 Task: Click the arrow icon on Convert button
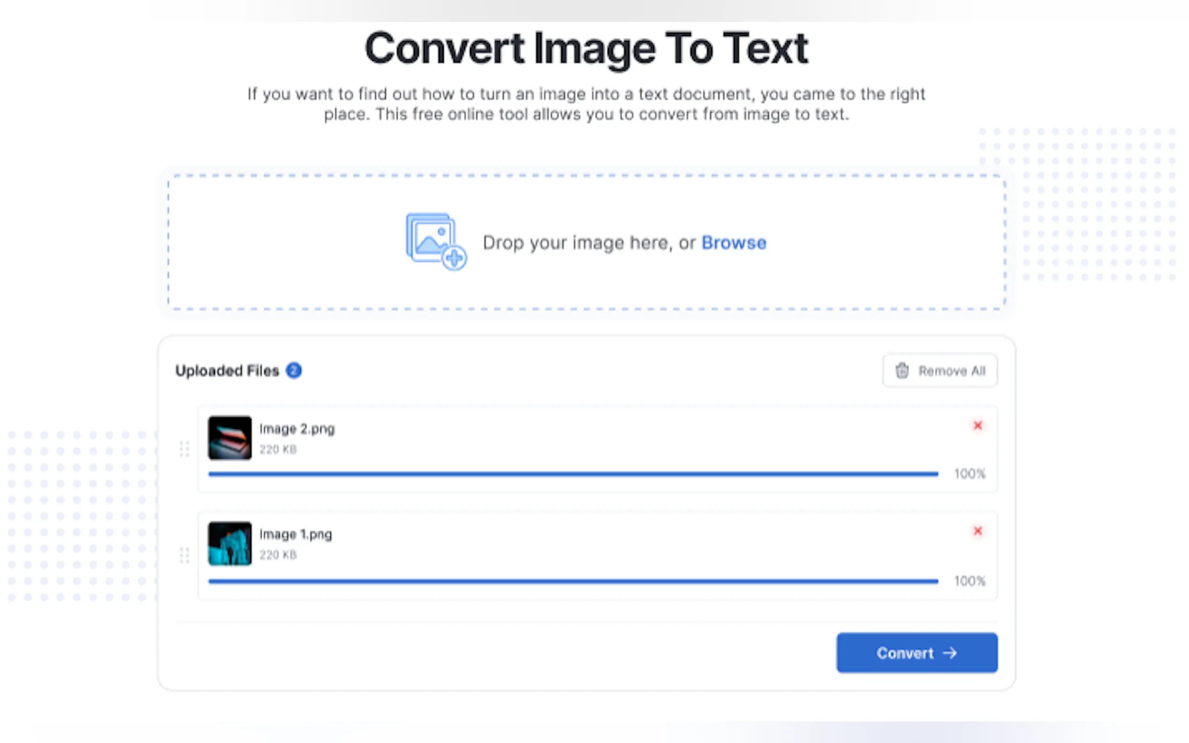[x=950, y=653]
